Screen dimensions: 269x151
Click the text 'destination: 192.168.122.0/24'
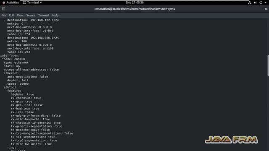tap(33, 20)
